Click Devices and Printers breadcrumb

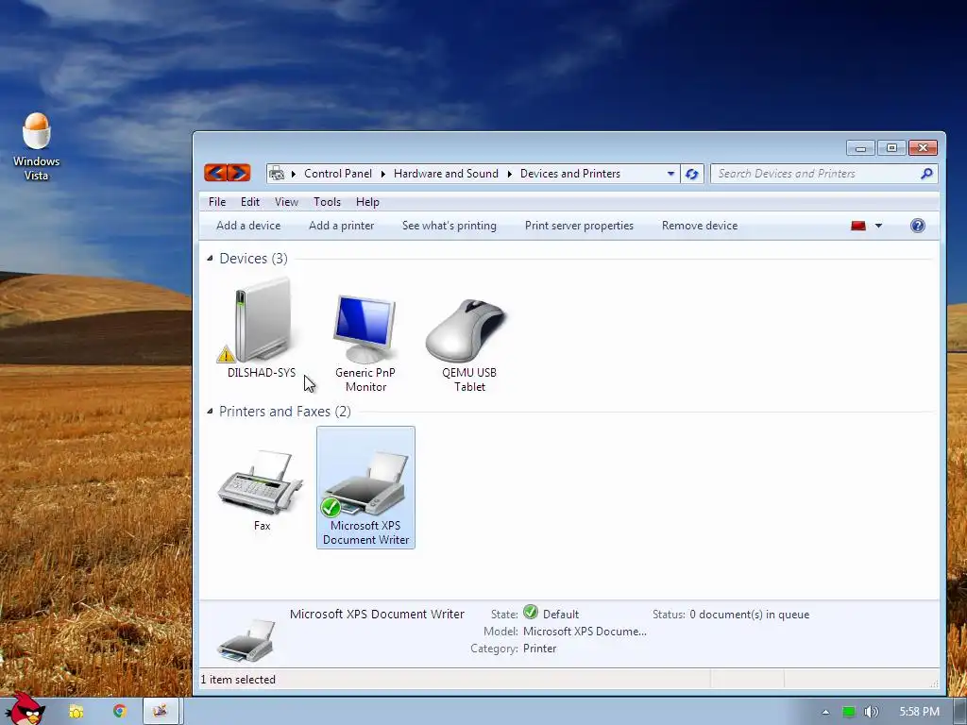coord(569,174)
